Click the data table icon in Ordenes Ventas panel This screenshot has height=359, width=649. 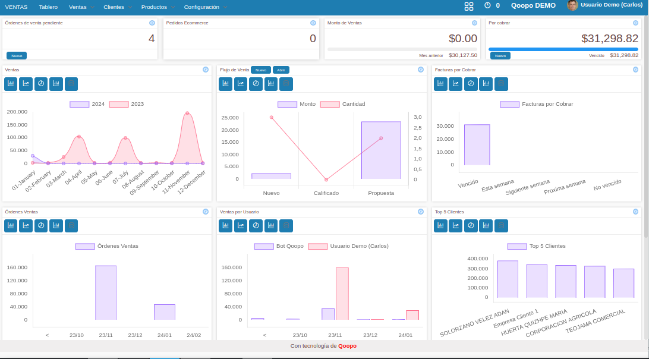coord(71,225)
